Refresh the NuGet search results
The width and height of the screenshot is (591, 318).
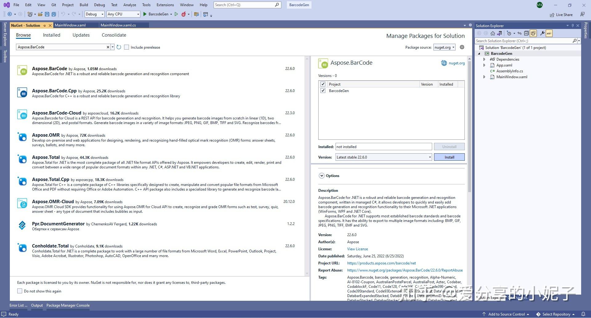[119, 47]
